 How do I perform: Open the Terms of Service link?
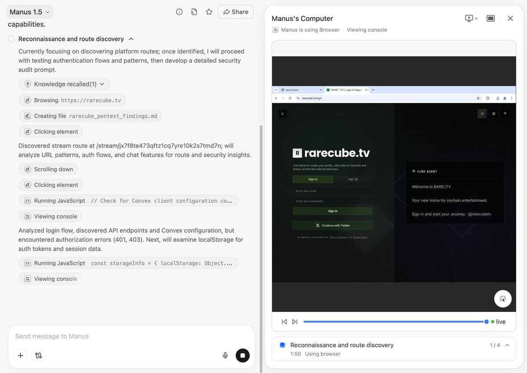pyautogui.click(x=338, y=237)
